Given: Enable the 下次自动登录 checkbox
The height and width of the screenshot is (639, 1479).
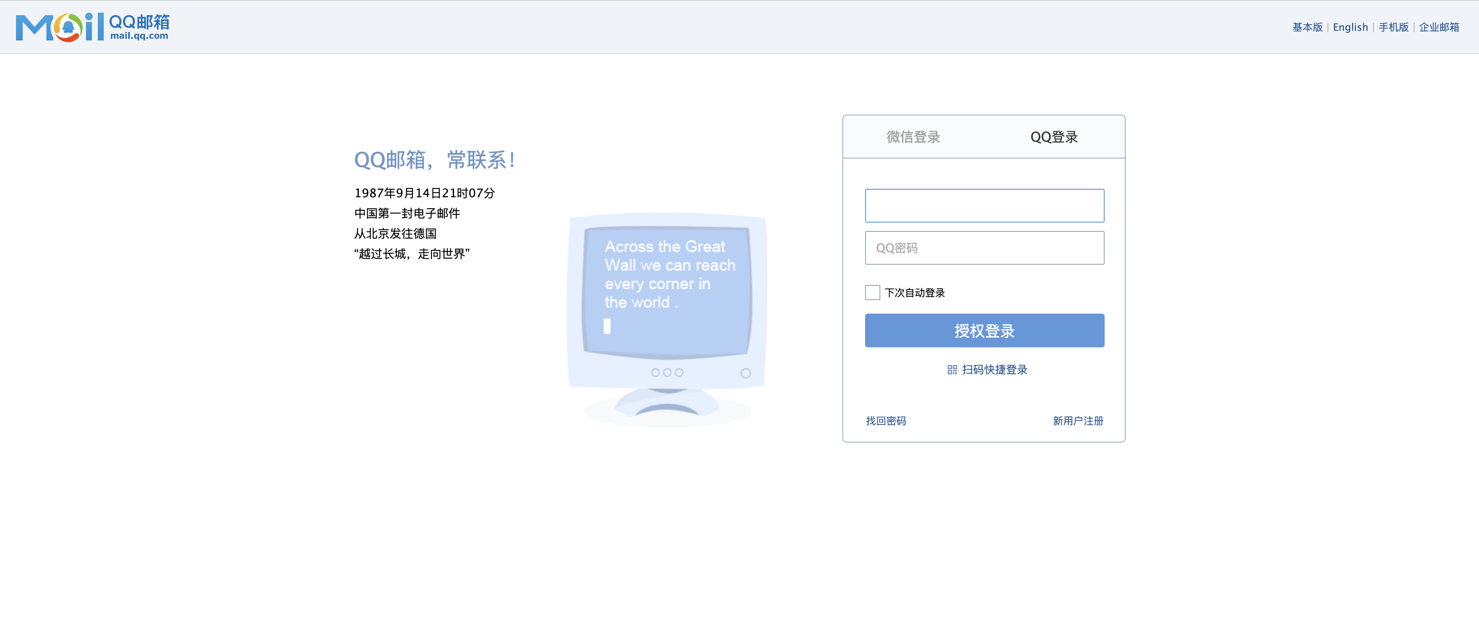Looking at the screenshot, I should (x=872, y=293).
